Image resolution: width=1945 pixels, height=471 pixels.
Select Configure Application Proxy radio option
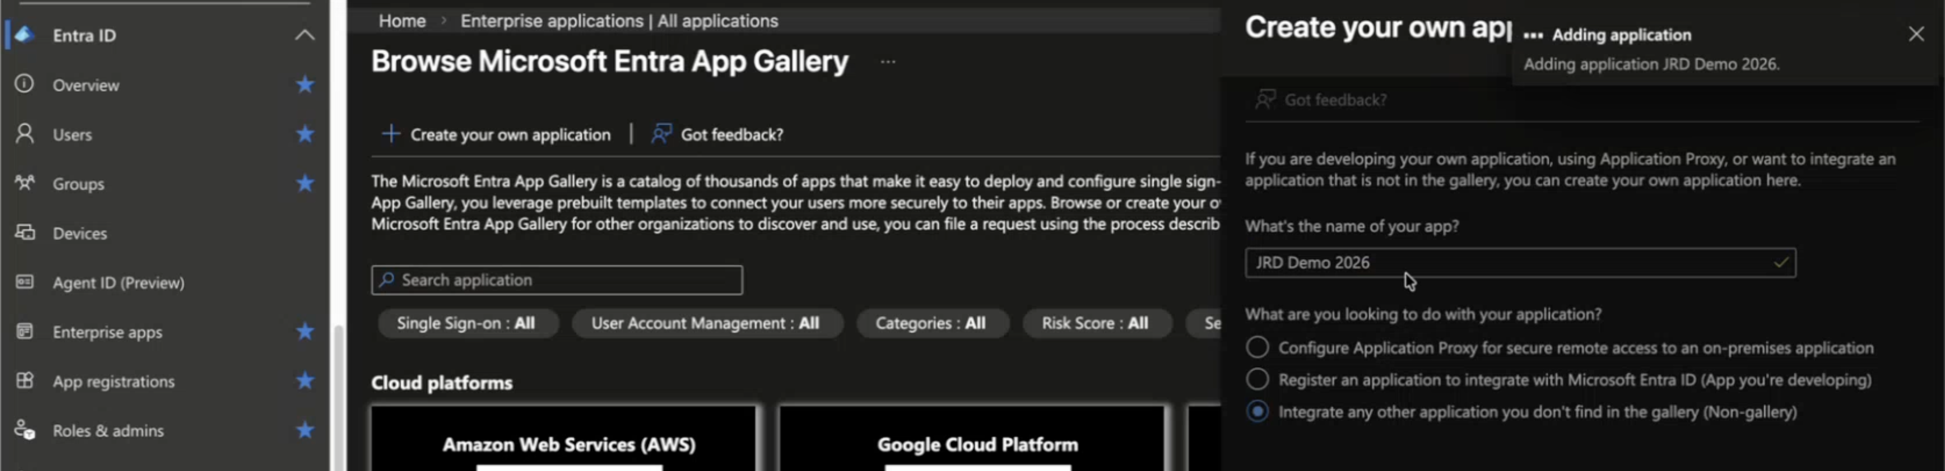point(1257,347)
